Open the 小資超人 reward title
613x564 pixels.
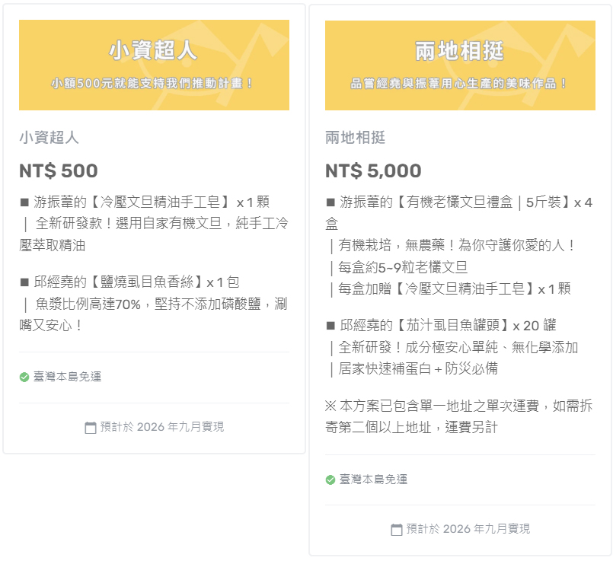coord(49,138)
